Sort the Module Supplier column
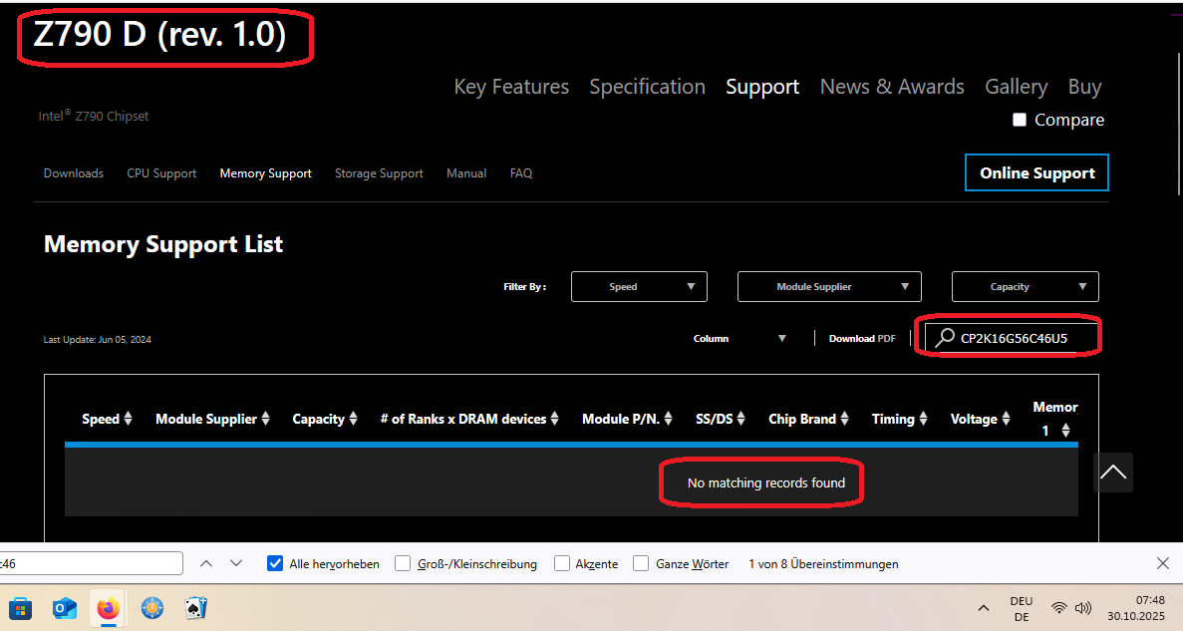 pyautogui.click(x=265, y=419)
